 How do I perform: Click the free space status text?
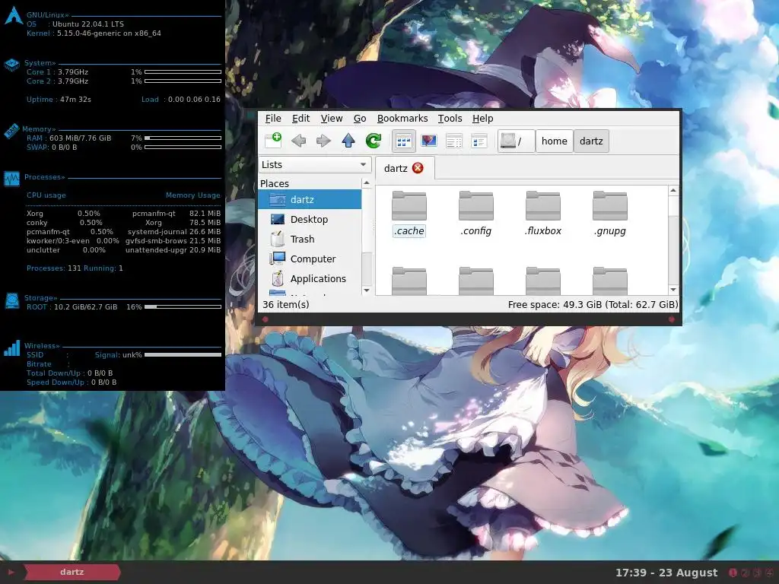pyautogui.click(x=593, y=304)
